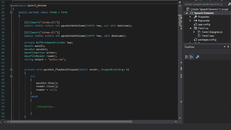The image size is (231, 130).
Task: Click the solution icon beside Çözüm 'Speech Deneme'
Action: click(188, 9)
